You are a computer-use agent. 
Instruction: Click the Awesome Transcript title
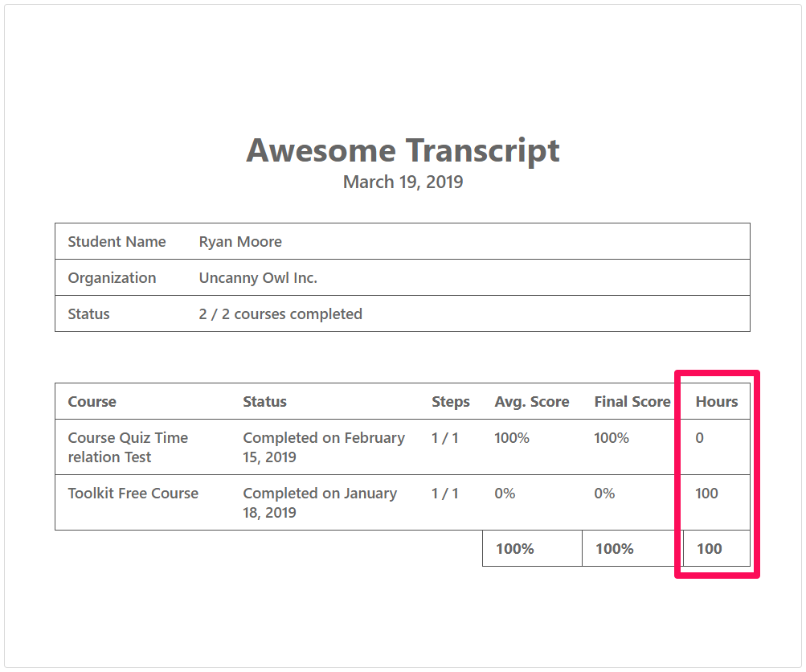[x=403, y=150]
